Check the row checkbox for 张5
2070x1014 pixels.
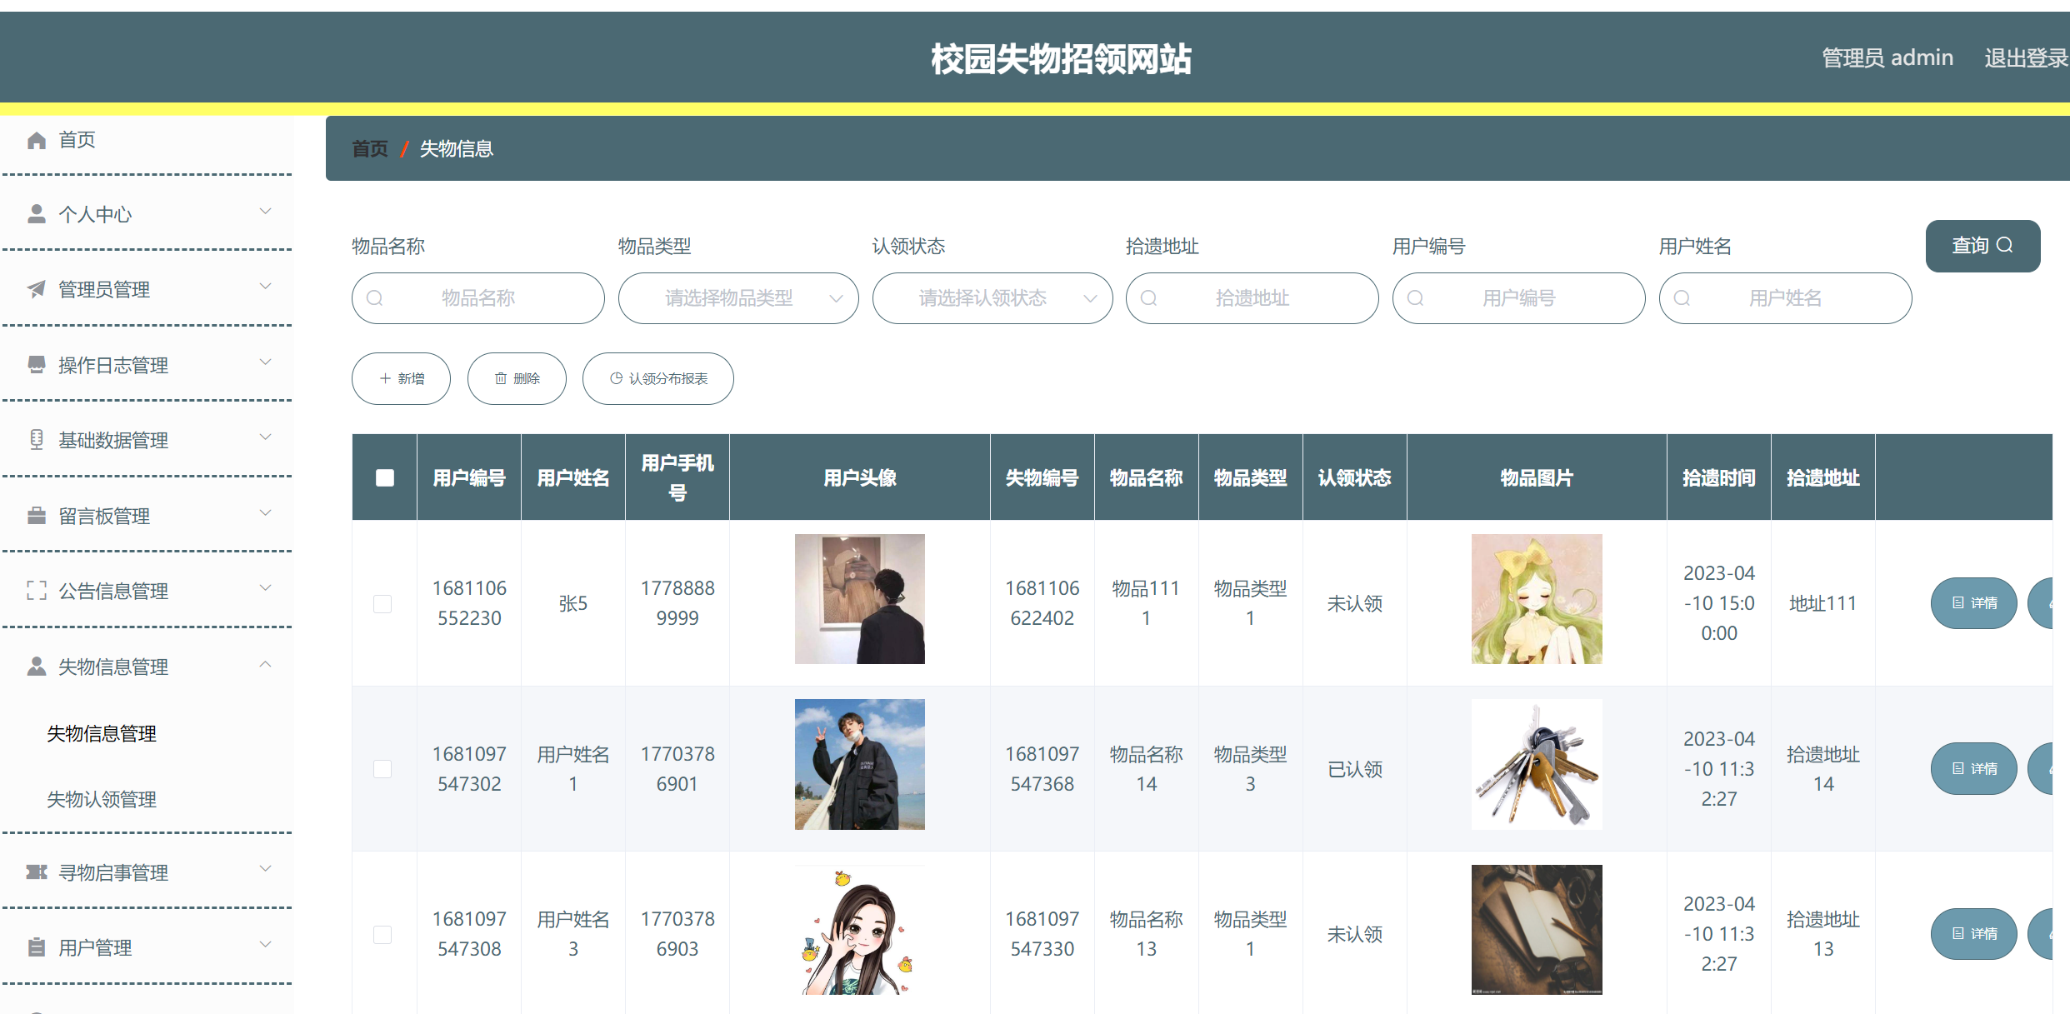click(x=383, y=603)
